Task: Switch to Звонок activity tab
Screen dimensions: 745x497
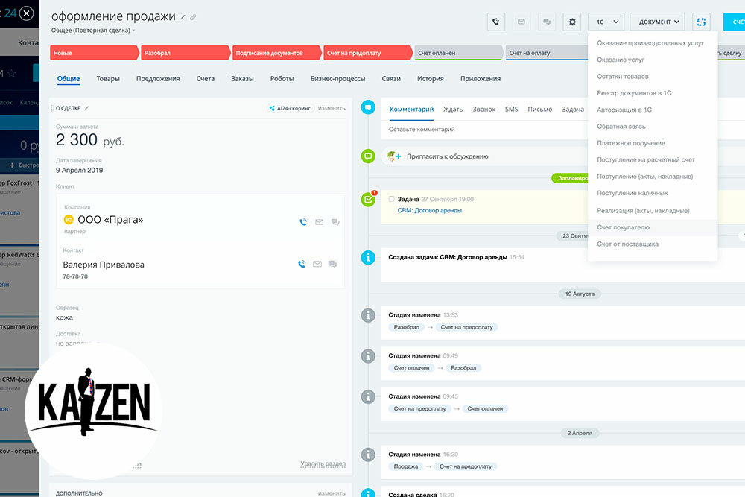Action: tap(484, 110)
